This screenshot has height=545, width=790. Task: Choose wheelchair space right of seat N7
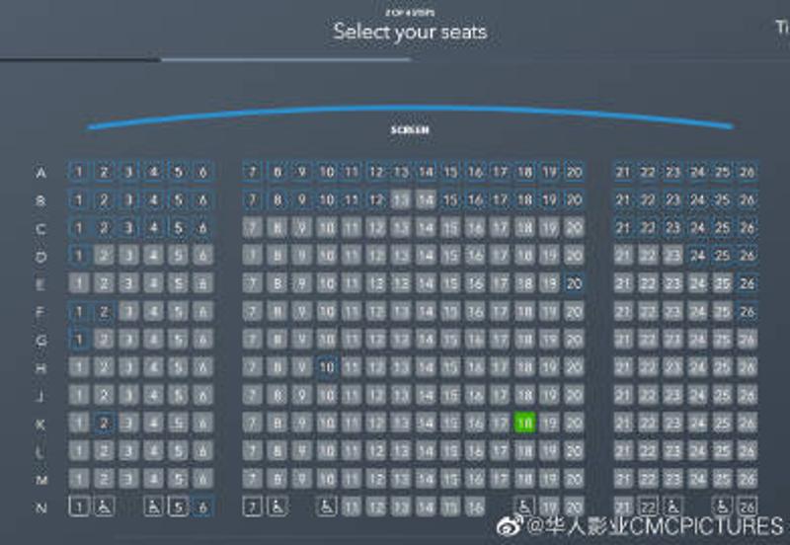pyautogui.click(x=277, y=506)
